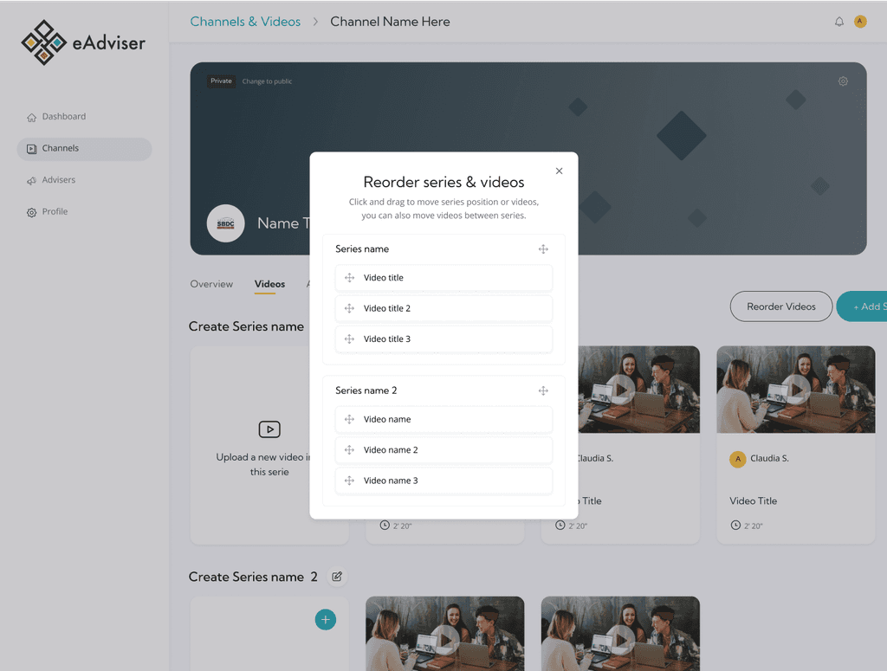The width and height of the screenshot is (887, 671).
Task: Switch to the Overview tab
Action: pos(211,284)
